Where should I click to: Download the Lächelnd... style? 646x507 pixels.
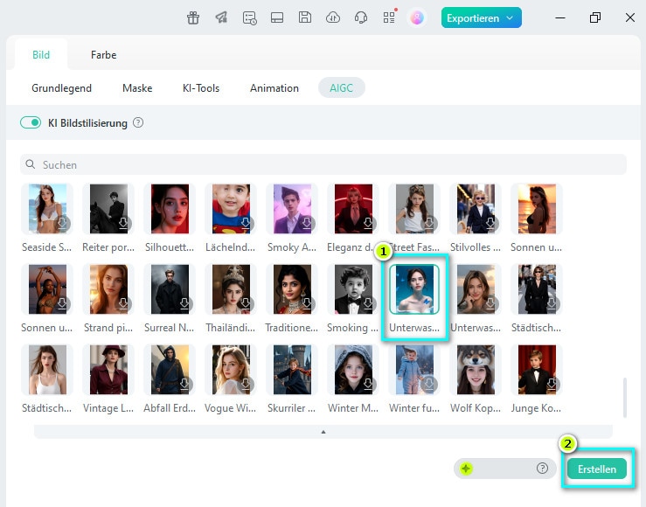[246, 223]
